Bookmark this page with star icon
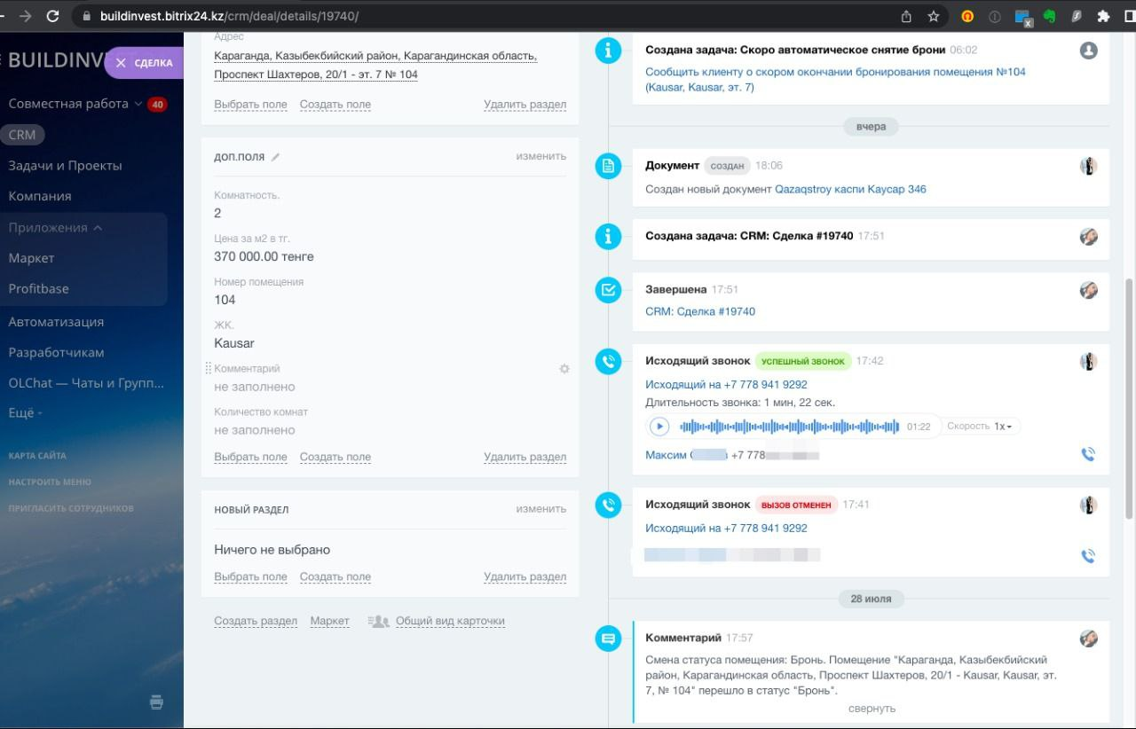Viewport: 1136px width, 729px height. click(x=934, y=16)
